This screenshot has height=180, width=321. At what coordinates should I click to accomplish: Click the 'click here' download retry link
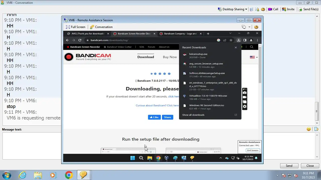click(174, 96)
